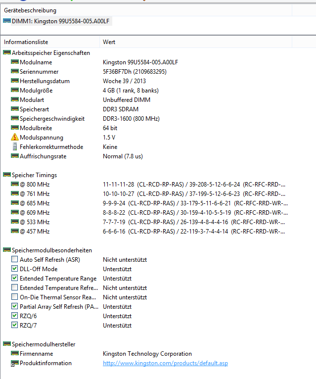This screenshot has width=316, height=379.
Task: Toggle the DLL-Off Mode checkbox
Action: coord(14,269)
